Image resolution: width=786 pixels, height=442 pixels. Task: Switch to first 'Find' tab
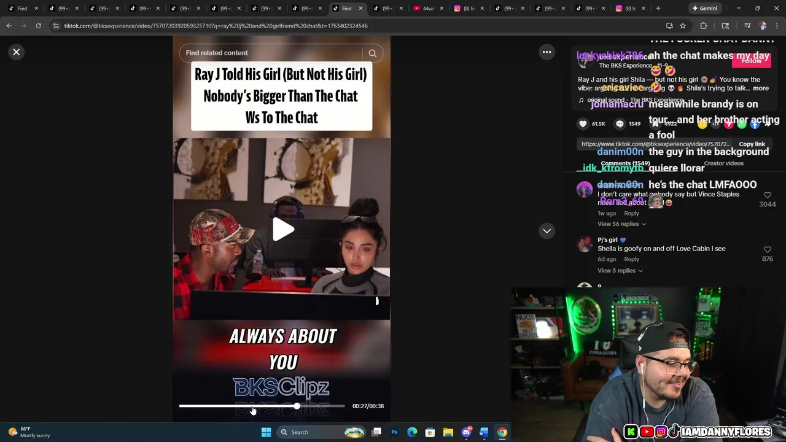[23, 9]
